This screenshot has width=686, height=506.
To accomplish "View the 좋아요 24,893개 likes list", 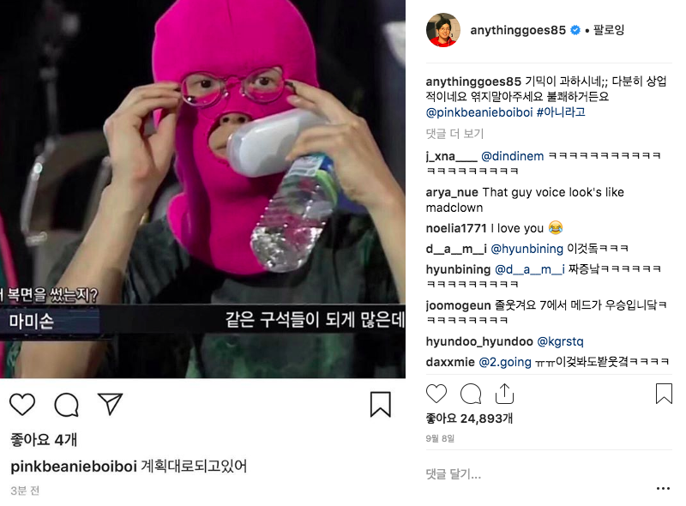I will [469, 419].
